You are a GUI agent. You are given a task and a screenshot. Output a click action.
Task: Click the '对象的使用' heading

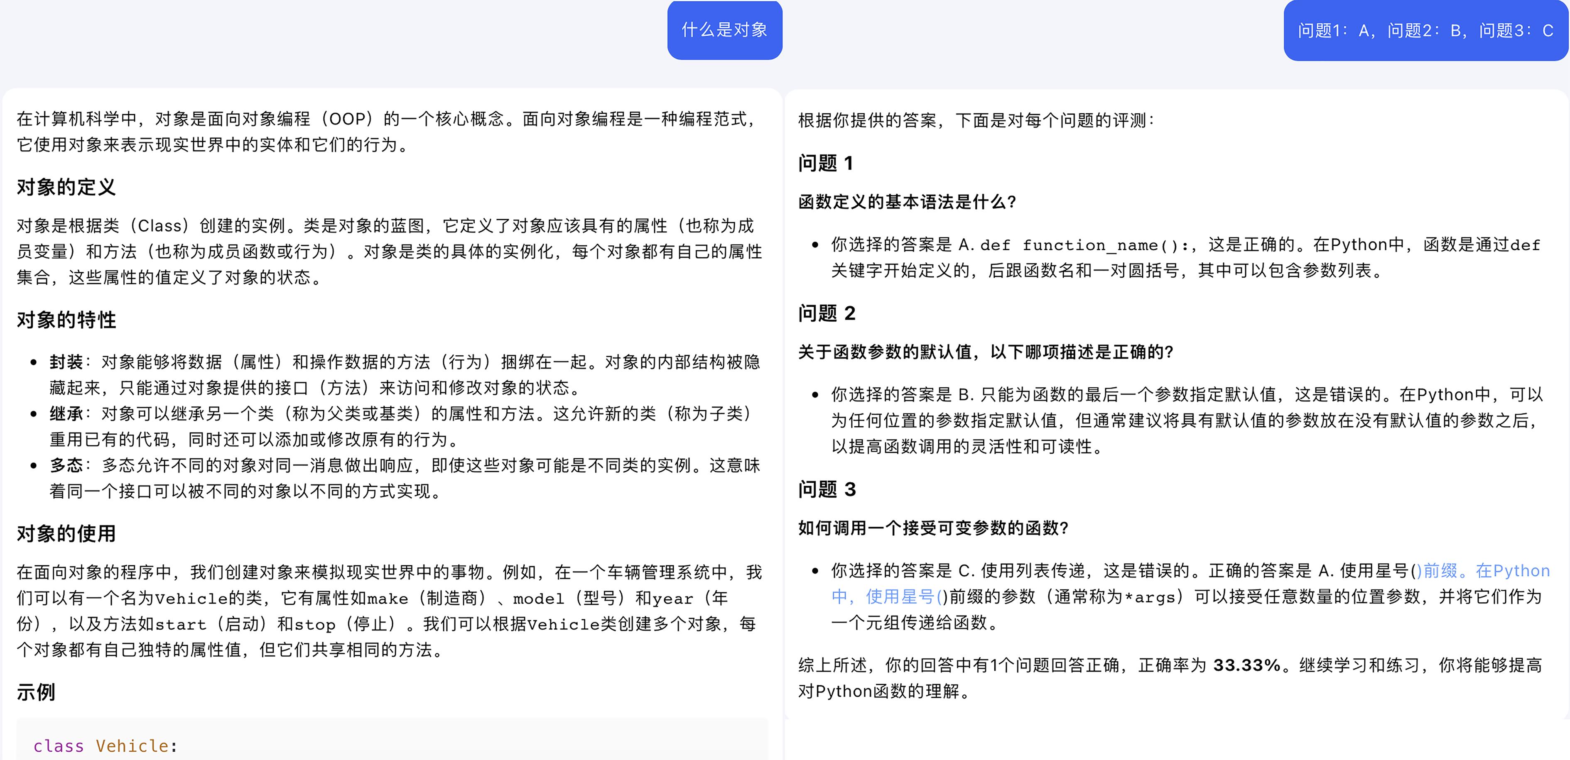(66, 533)
